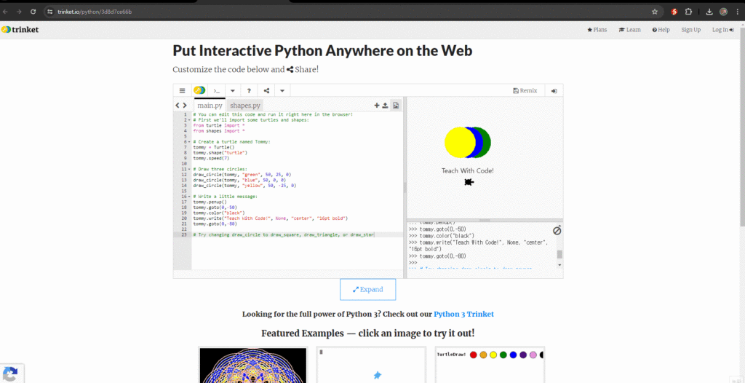Click the browser reload button
Screen dimensions: 745x383
[x=33, y=12]
